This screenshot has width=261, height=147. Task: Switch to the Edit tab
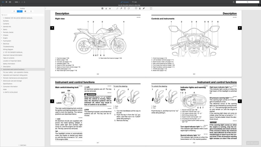135,2
